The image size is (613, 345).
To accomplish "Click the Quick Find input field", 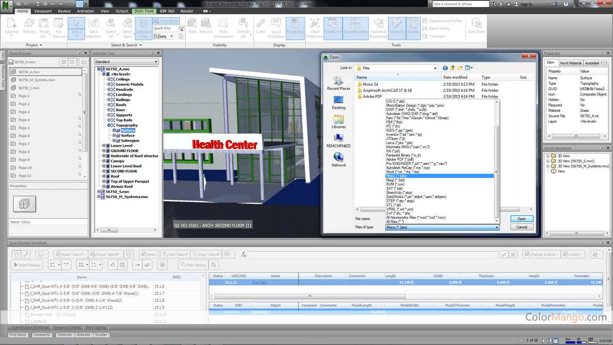I will [x=166, y=29].
